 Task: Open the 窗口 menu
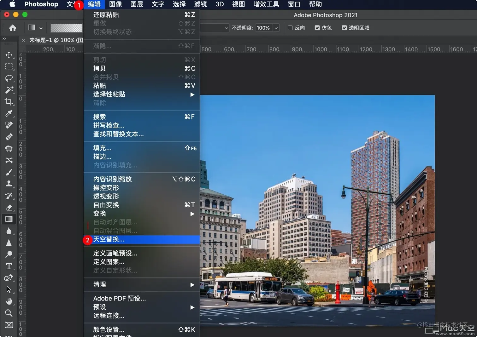[x=294, y=4]
